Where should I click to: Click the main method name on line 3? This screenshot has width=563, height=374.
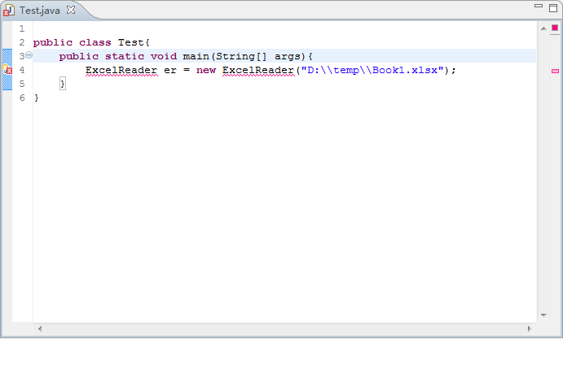tap(196, 56)
